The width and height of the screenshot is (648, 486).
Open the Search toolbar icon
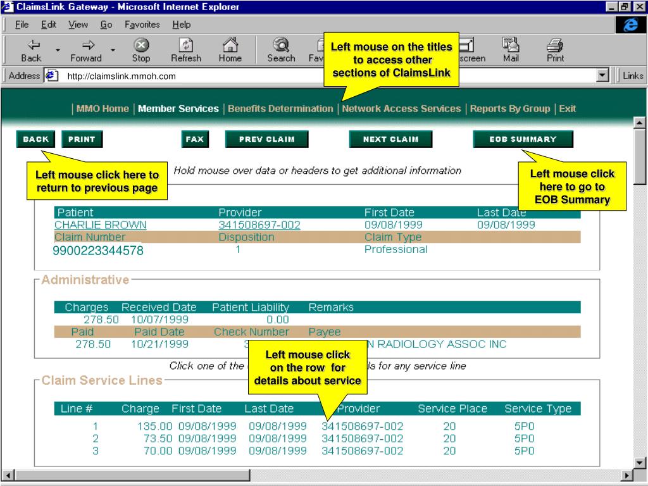[x=281, y=45]
